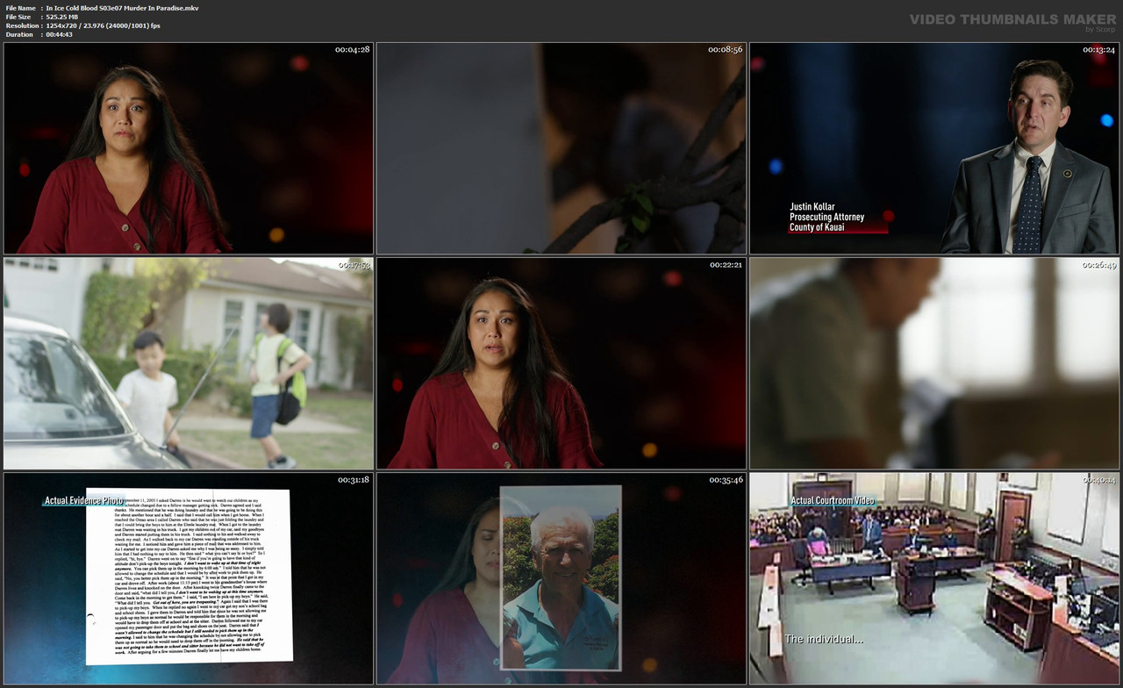This screenshot has height=688, width=1123.
Task: Click the 'Prosecuting Attorney' caption line
Action: pos(826,217)
